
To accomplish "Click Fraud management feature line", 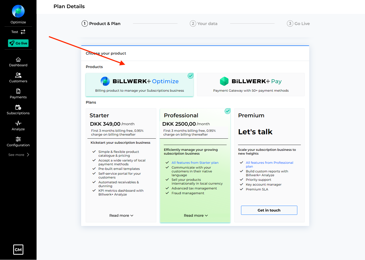I will 188,193.
